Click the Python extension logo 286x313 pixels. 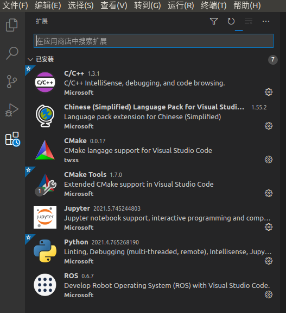45,251
